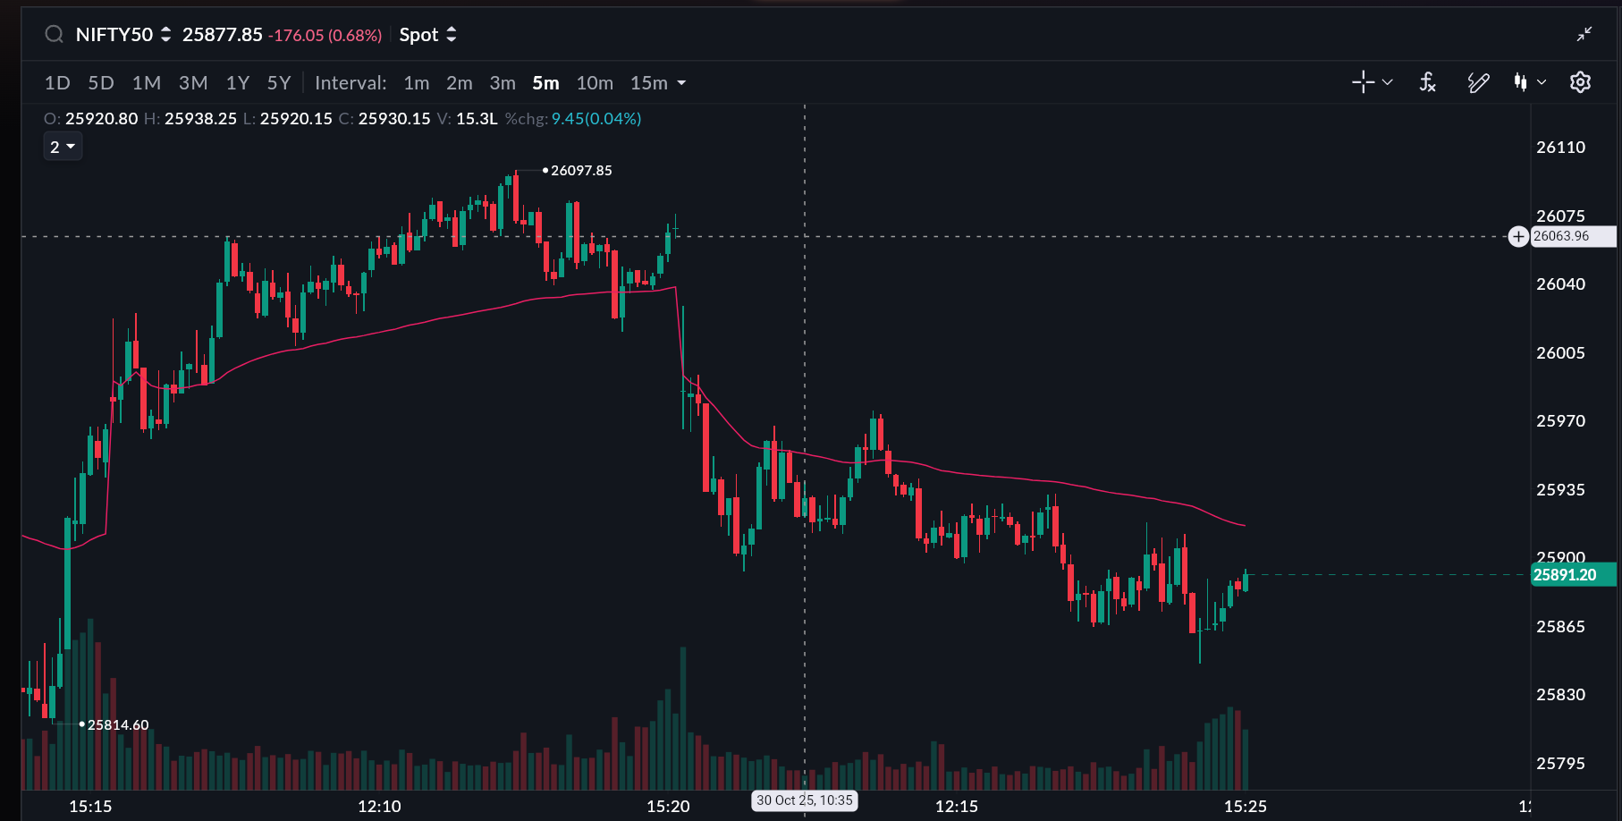Set interval to 1m
The width and height of the screenshot is (1622, 821).
coord(416,83)
